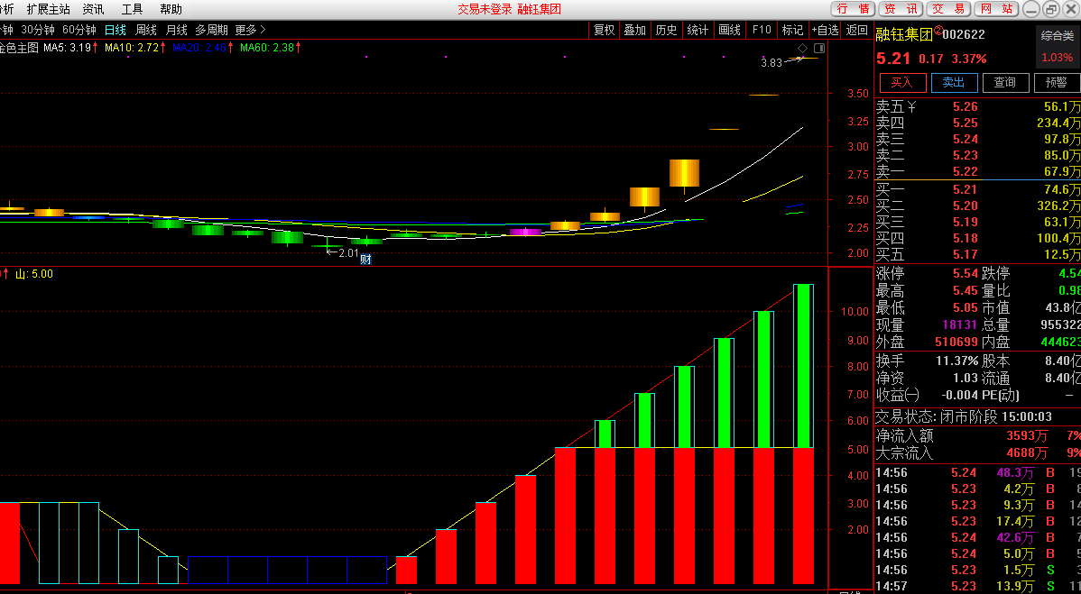
Task: Click the 资讯 top-right button
Action: click(901, 9)
